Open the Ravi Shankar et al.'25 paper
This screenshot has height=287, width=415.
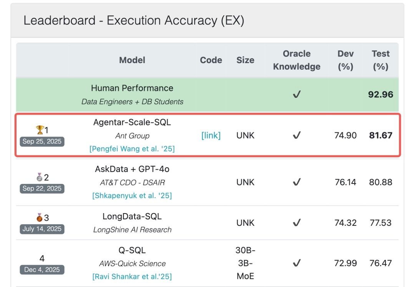point(132,276)
